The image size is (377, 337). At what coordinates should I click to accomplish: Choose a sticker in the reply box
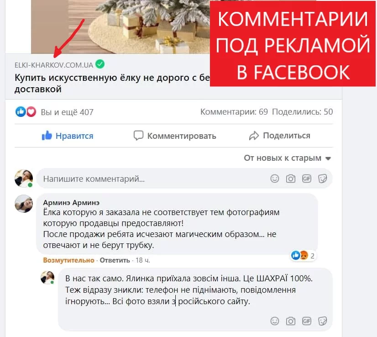coord(322,321)
